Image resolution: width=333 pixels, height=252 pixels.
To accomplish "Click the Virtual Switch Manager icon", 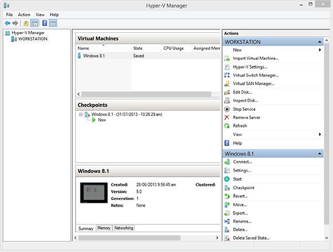I will coord(227,75).
